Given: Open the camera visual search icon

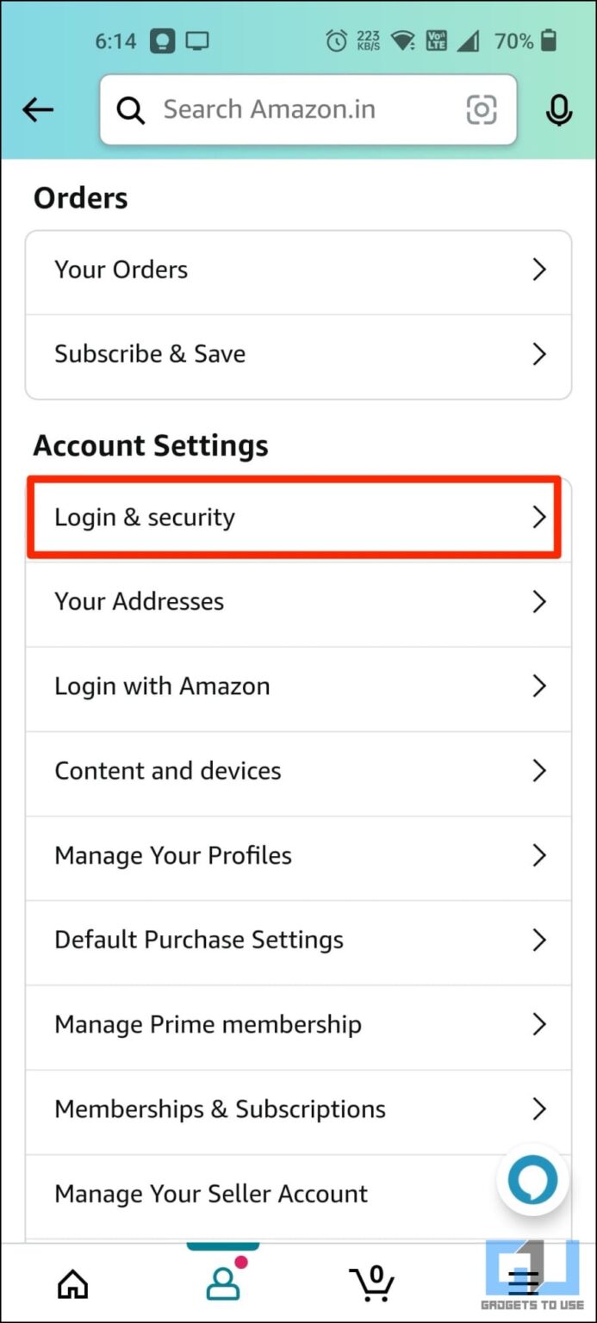Looking at the screenshot, I should (481, 109).
